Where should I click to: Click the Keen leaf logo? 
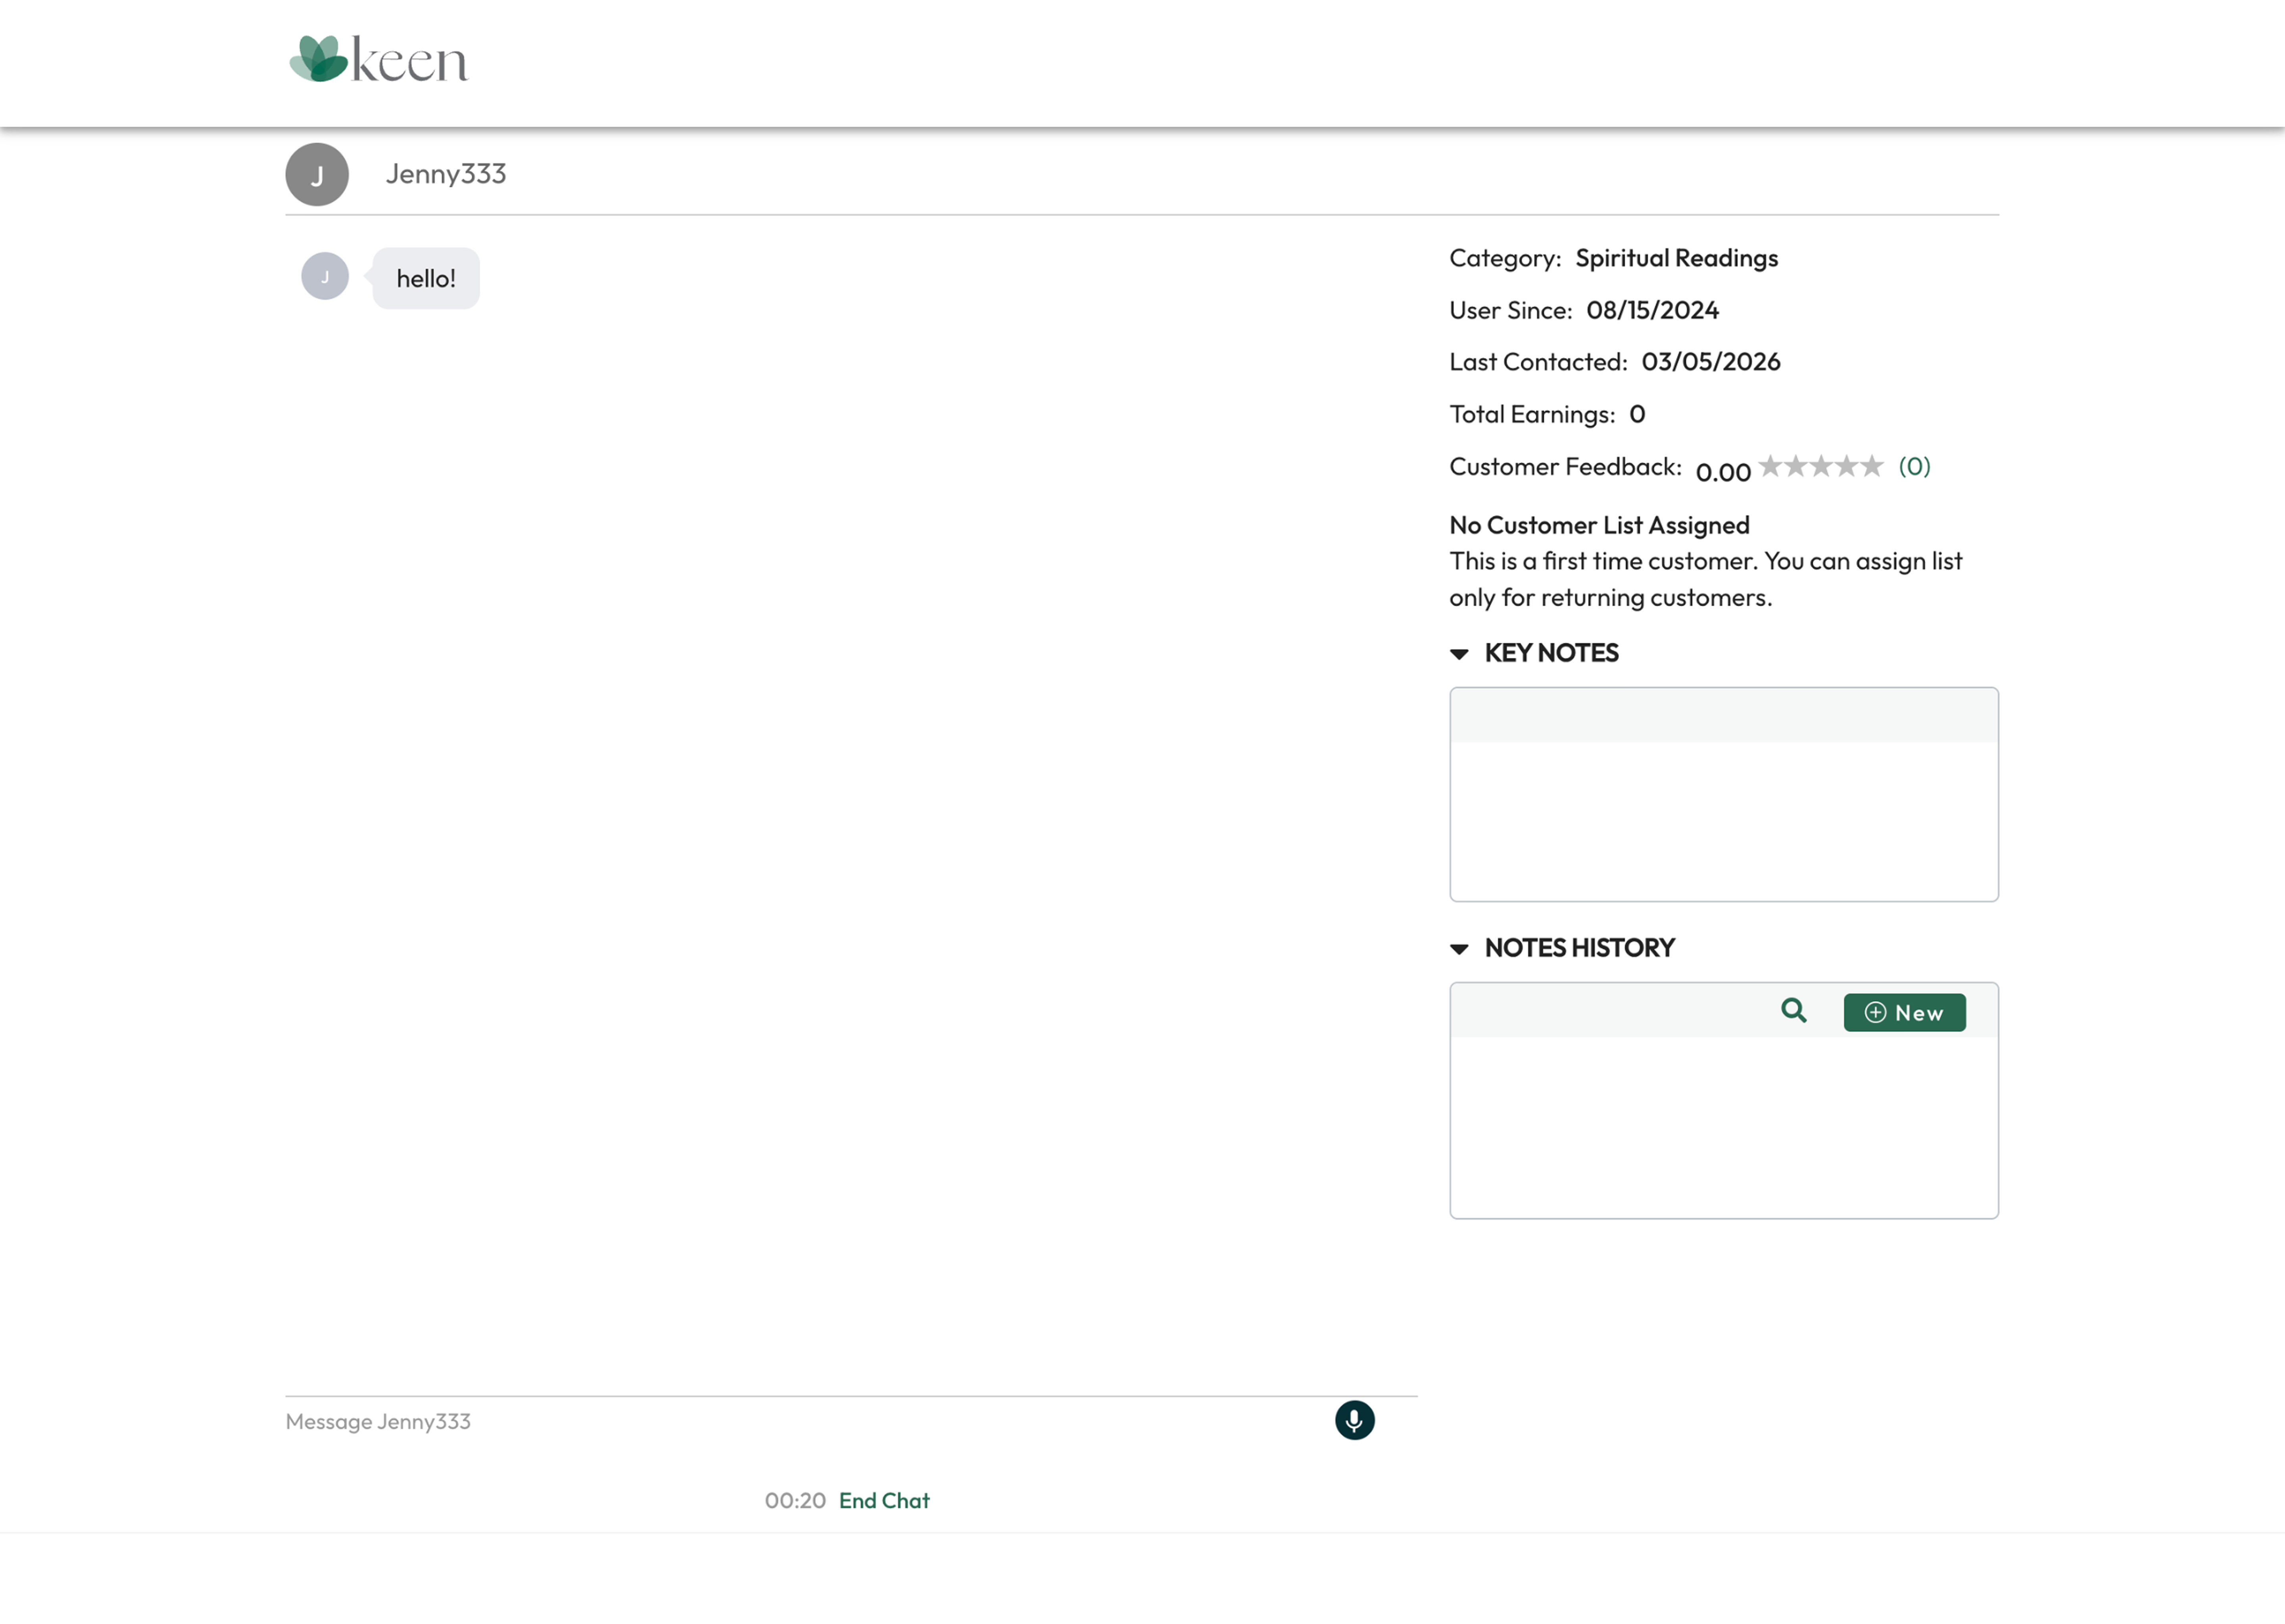318,59
